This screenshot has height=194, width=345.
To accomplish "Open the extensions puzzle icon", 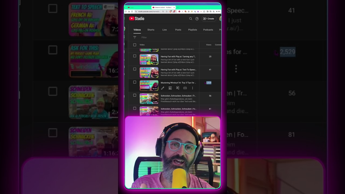I will click(204, 12).
